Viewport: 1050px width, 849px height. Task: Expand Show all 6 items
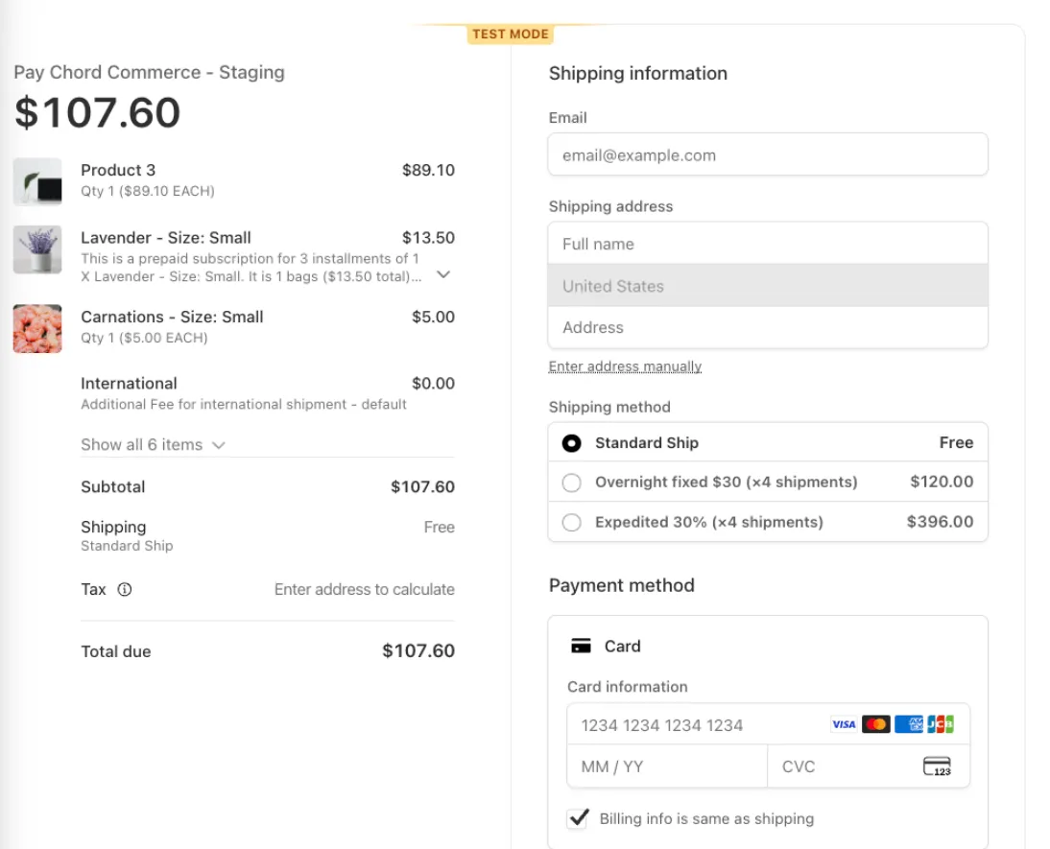153,444
